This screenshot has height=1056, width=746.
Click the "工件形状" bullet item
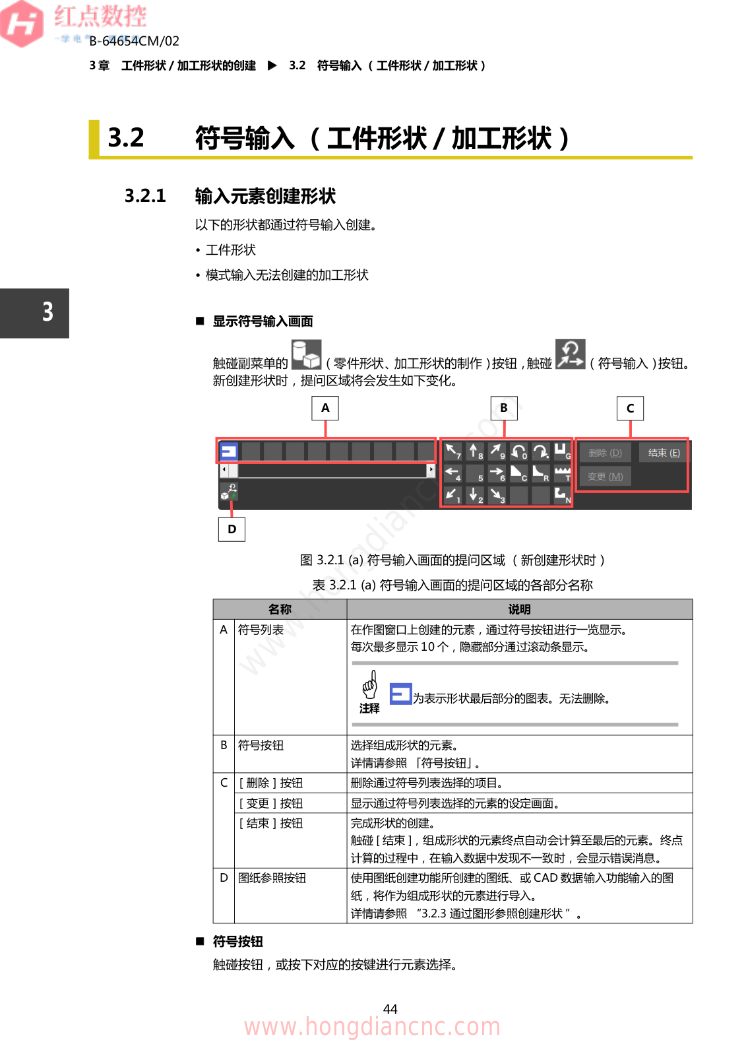coord(230,250)
